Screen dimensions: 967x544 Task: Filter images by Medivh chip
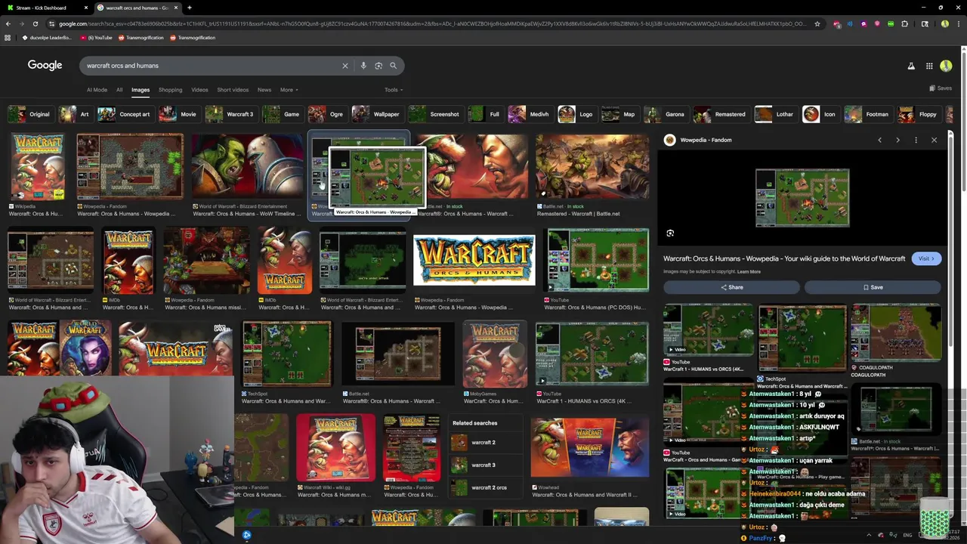click(x=530, y=114)
